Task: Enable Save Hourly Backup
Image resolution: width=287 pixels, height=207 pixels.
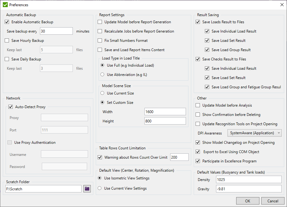Action: (7, 40)
